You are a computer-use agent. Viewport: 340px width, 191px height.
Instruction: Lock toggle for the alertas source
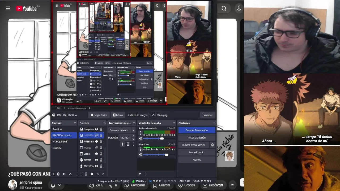[x=101, y=160]
